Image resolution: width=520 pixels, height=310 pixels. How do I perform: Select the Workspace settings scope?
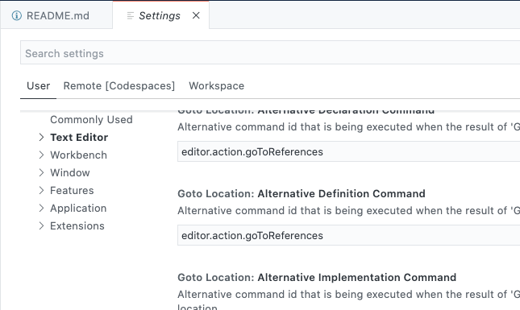pos(217,86)
